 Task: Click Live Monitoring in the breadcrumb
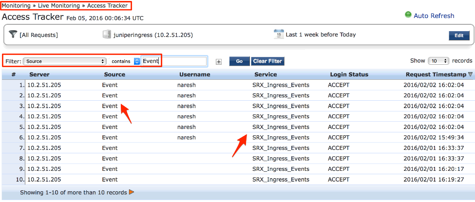point(59,5)
